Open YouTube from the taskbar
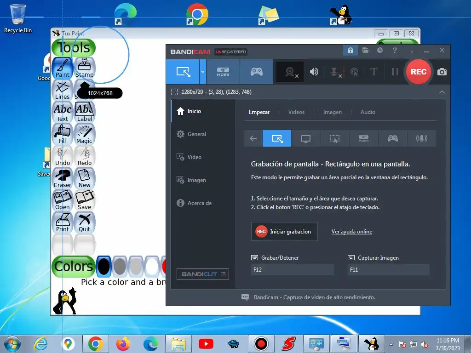This screenshot has width=471, height=353. [206, 344]
